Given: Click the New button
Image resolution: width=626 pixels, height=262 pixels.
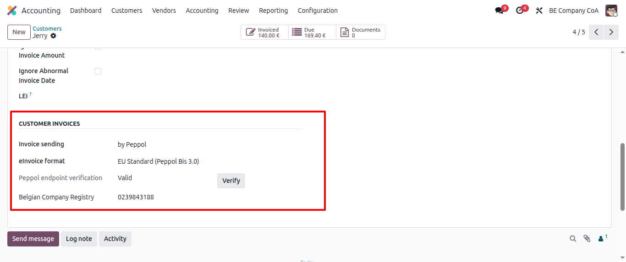Looking at the screenshot, I should pyautogui.click(x=19, y=32).
